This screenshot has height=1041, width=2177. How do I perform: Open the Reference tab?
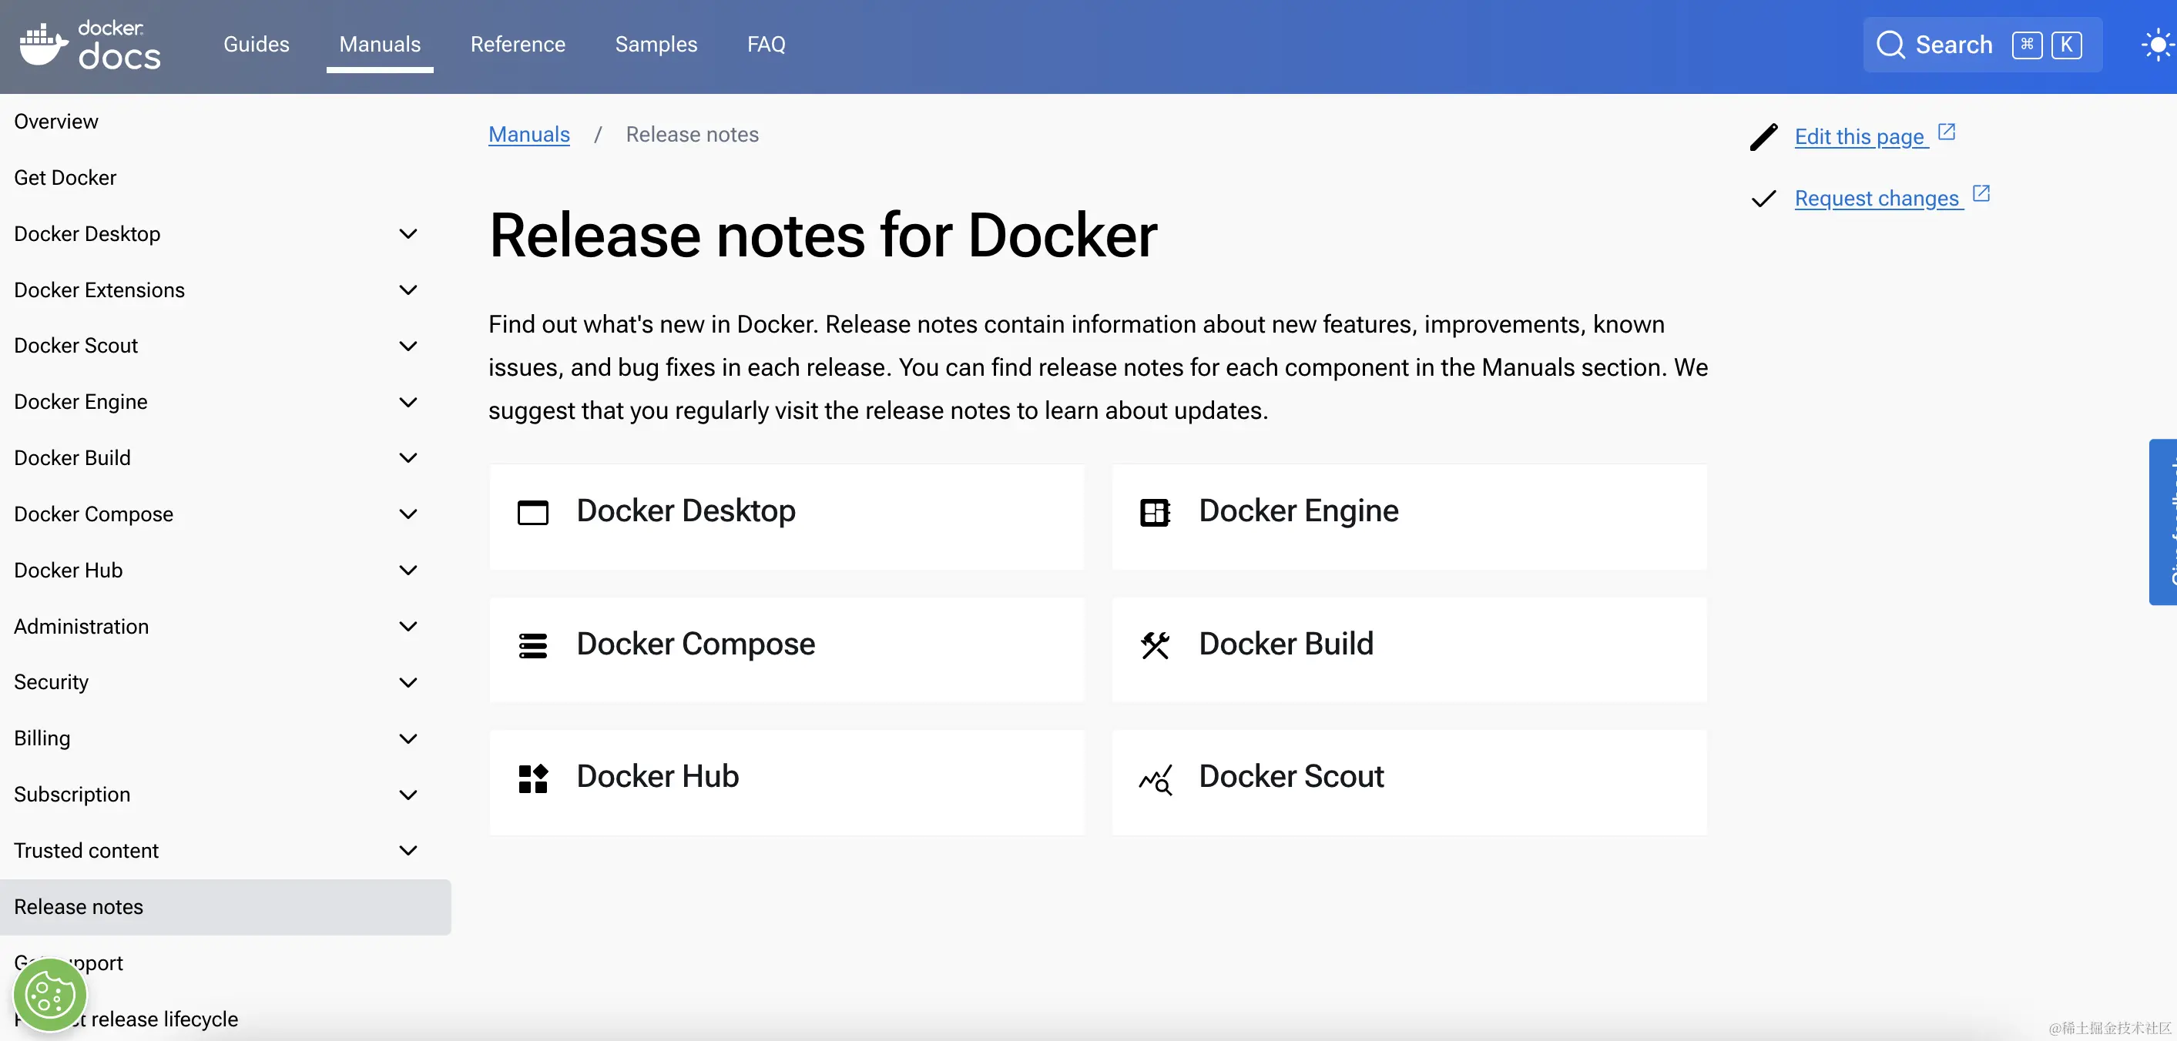point(517,44)
